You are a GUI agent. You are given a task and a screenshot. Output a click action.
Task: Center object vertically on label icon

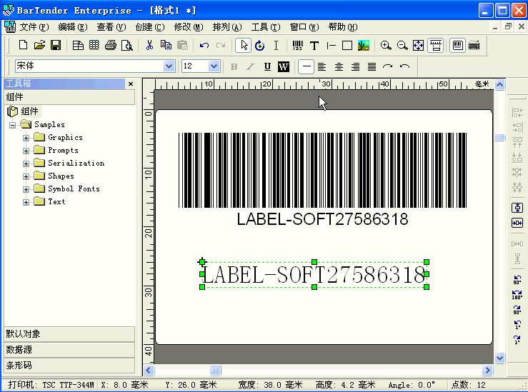[x=517, y=208]
